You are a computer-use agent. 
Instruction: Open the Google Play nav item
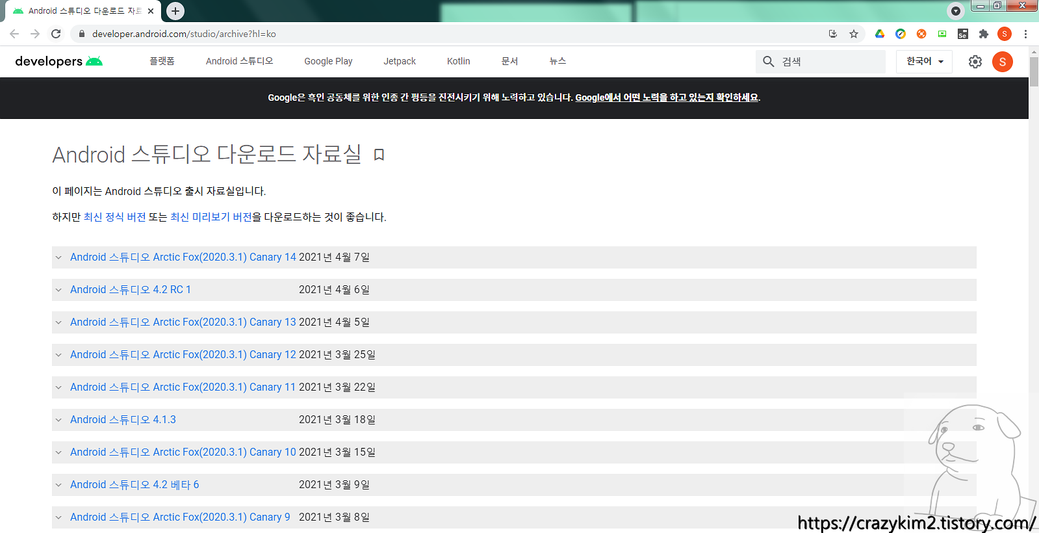pos(328,61)
